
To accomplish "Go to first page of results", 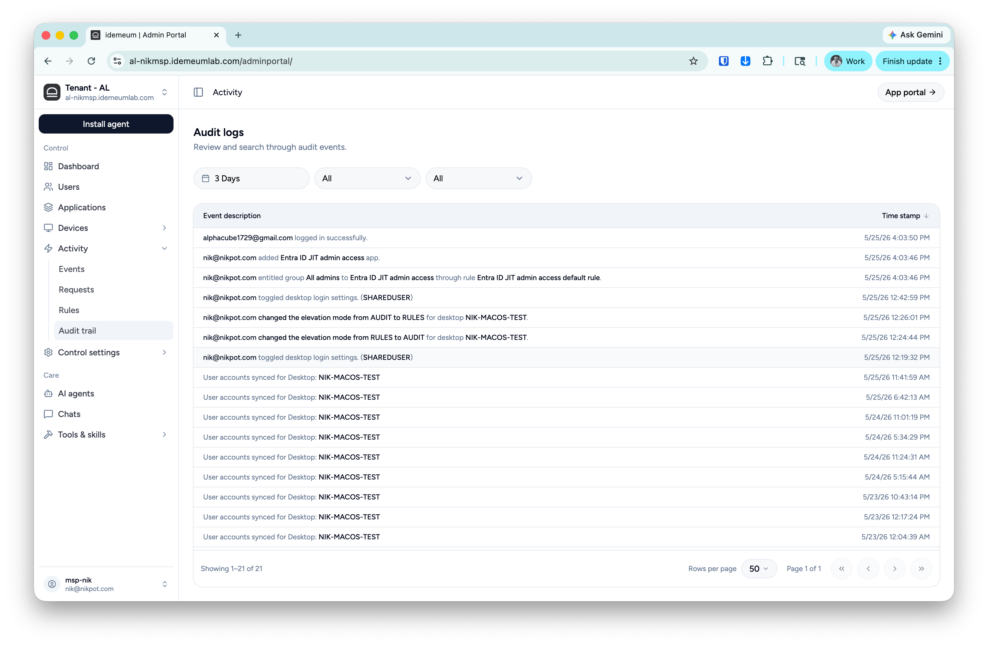I will coord(841,569).
